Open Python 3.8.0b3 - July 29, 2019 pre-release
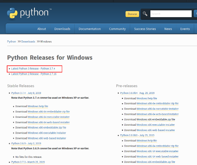Image resolution: width=197 pixels, height=165 pixels. coord(137,135)
